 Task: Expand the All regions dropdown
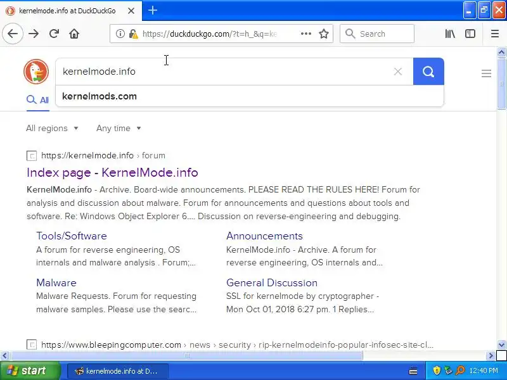53,129
